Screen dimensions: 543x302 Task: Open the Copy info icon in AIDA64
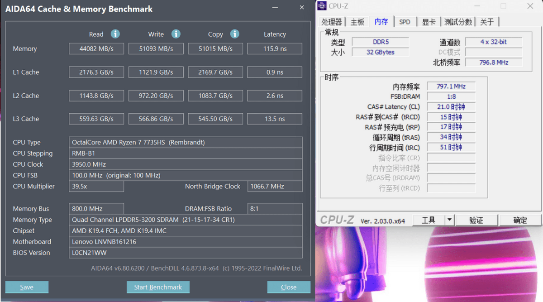tap(234, 34)
